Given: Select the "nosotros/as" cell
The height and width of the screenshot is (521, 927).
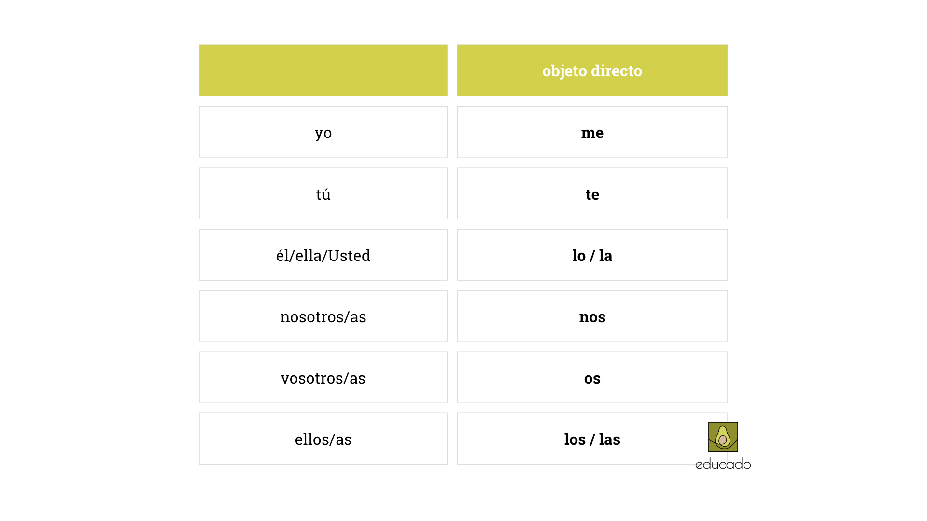Looking at the screenshot, I should [x=323, y=316].
